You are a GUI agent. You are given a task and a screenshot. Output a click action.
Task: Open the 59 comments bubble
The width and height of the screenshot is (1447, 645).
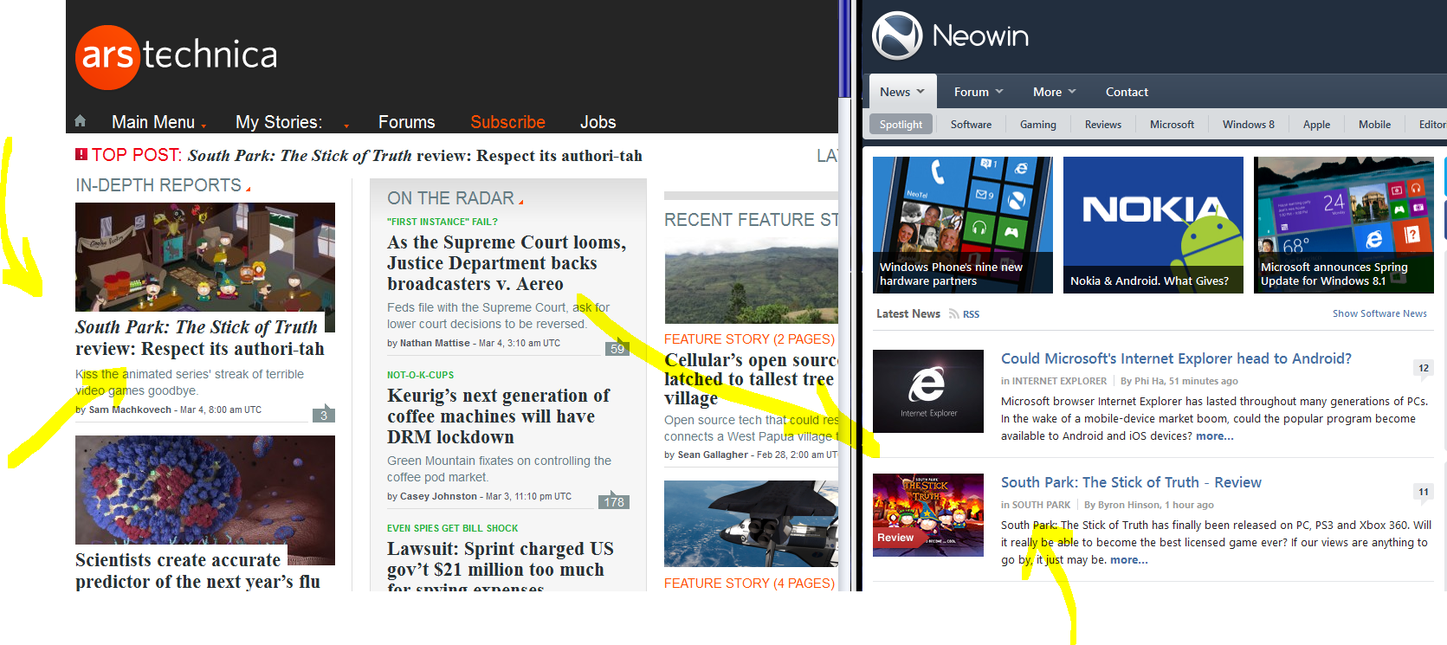[x=617, y=349]
